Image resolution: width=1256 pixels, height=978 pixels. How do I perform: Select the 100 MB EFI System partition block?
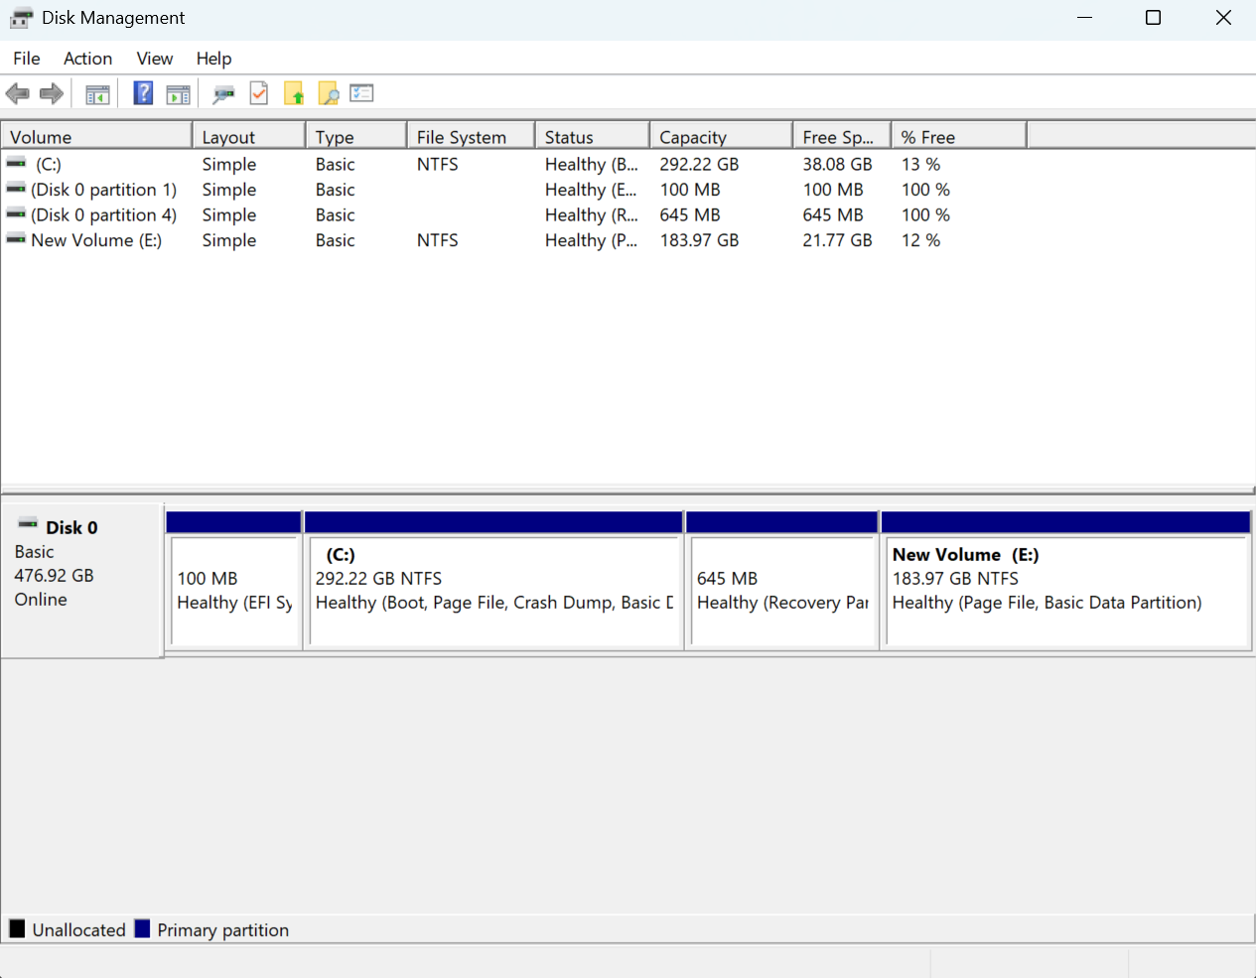click(234, 581)
